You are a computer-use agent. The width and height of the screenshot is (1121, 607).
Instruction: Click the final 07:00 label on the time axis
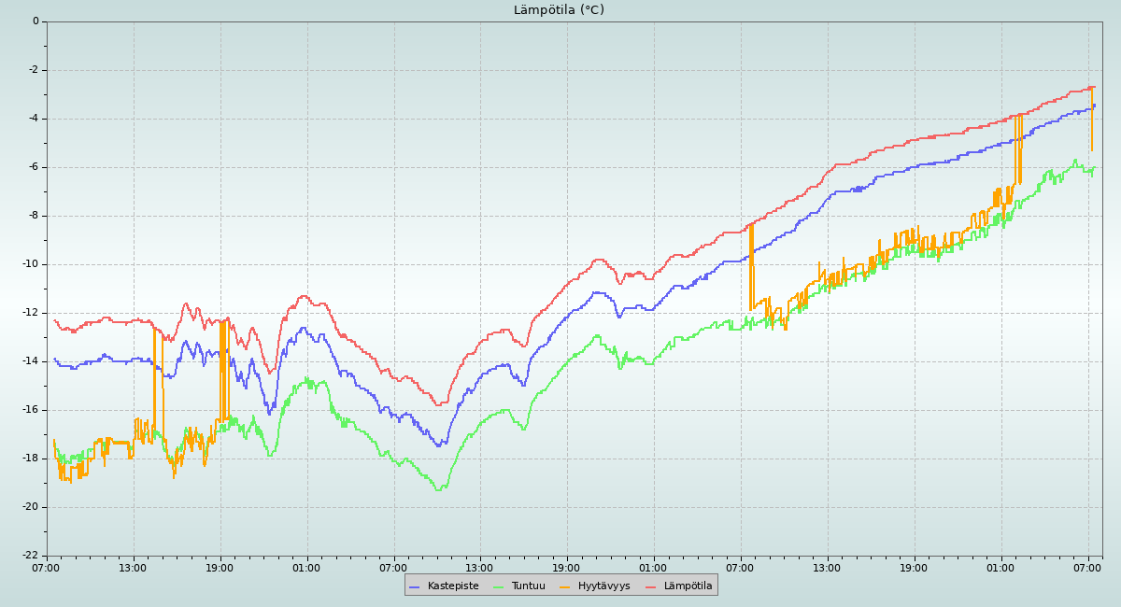(x=1087, y=568)
